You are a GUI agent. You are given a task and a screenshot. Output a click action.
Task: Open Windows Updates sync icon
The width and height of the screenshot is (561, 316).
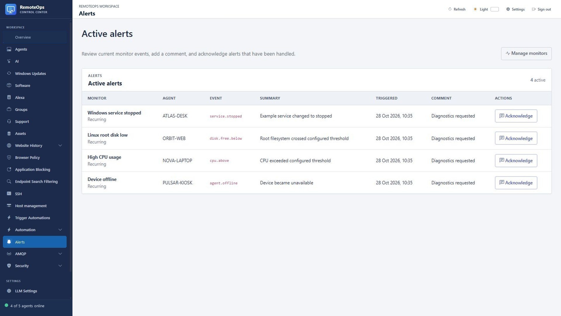click(9, 73)
